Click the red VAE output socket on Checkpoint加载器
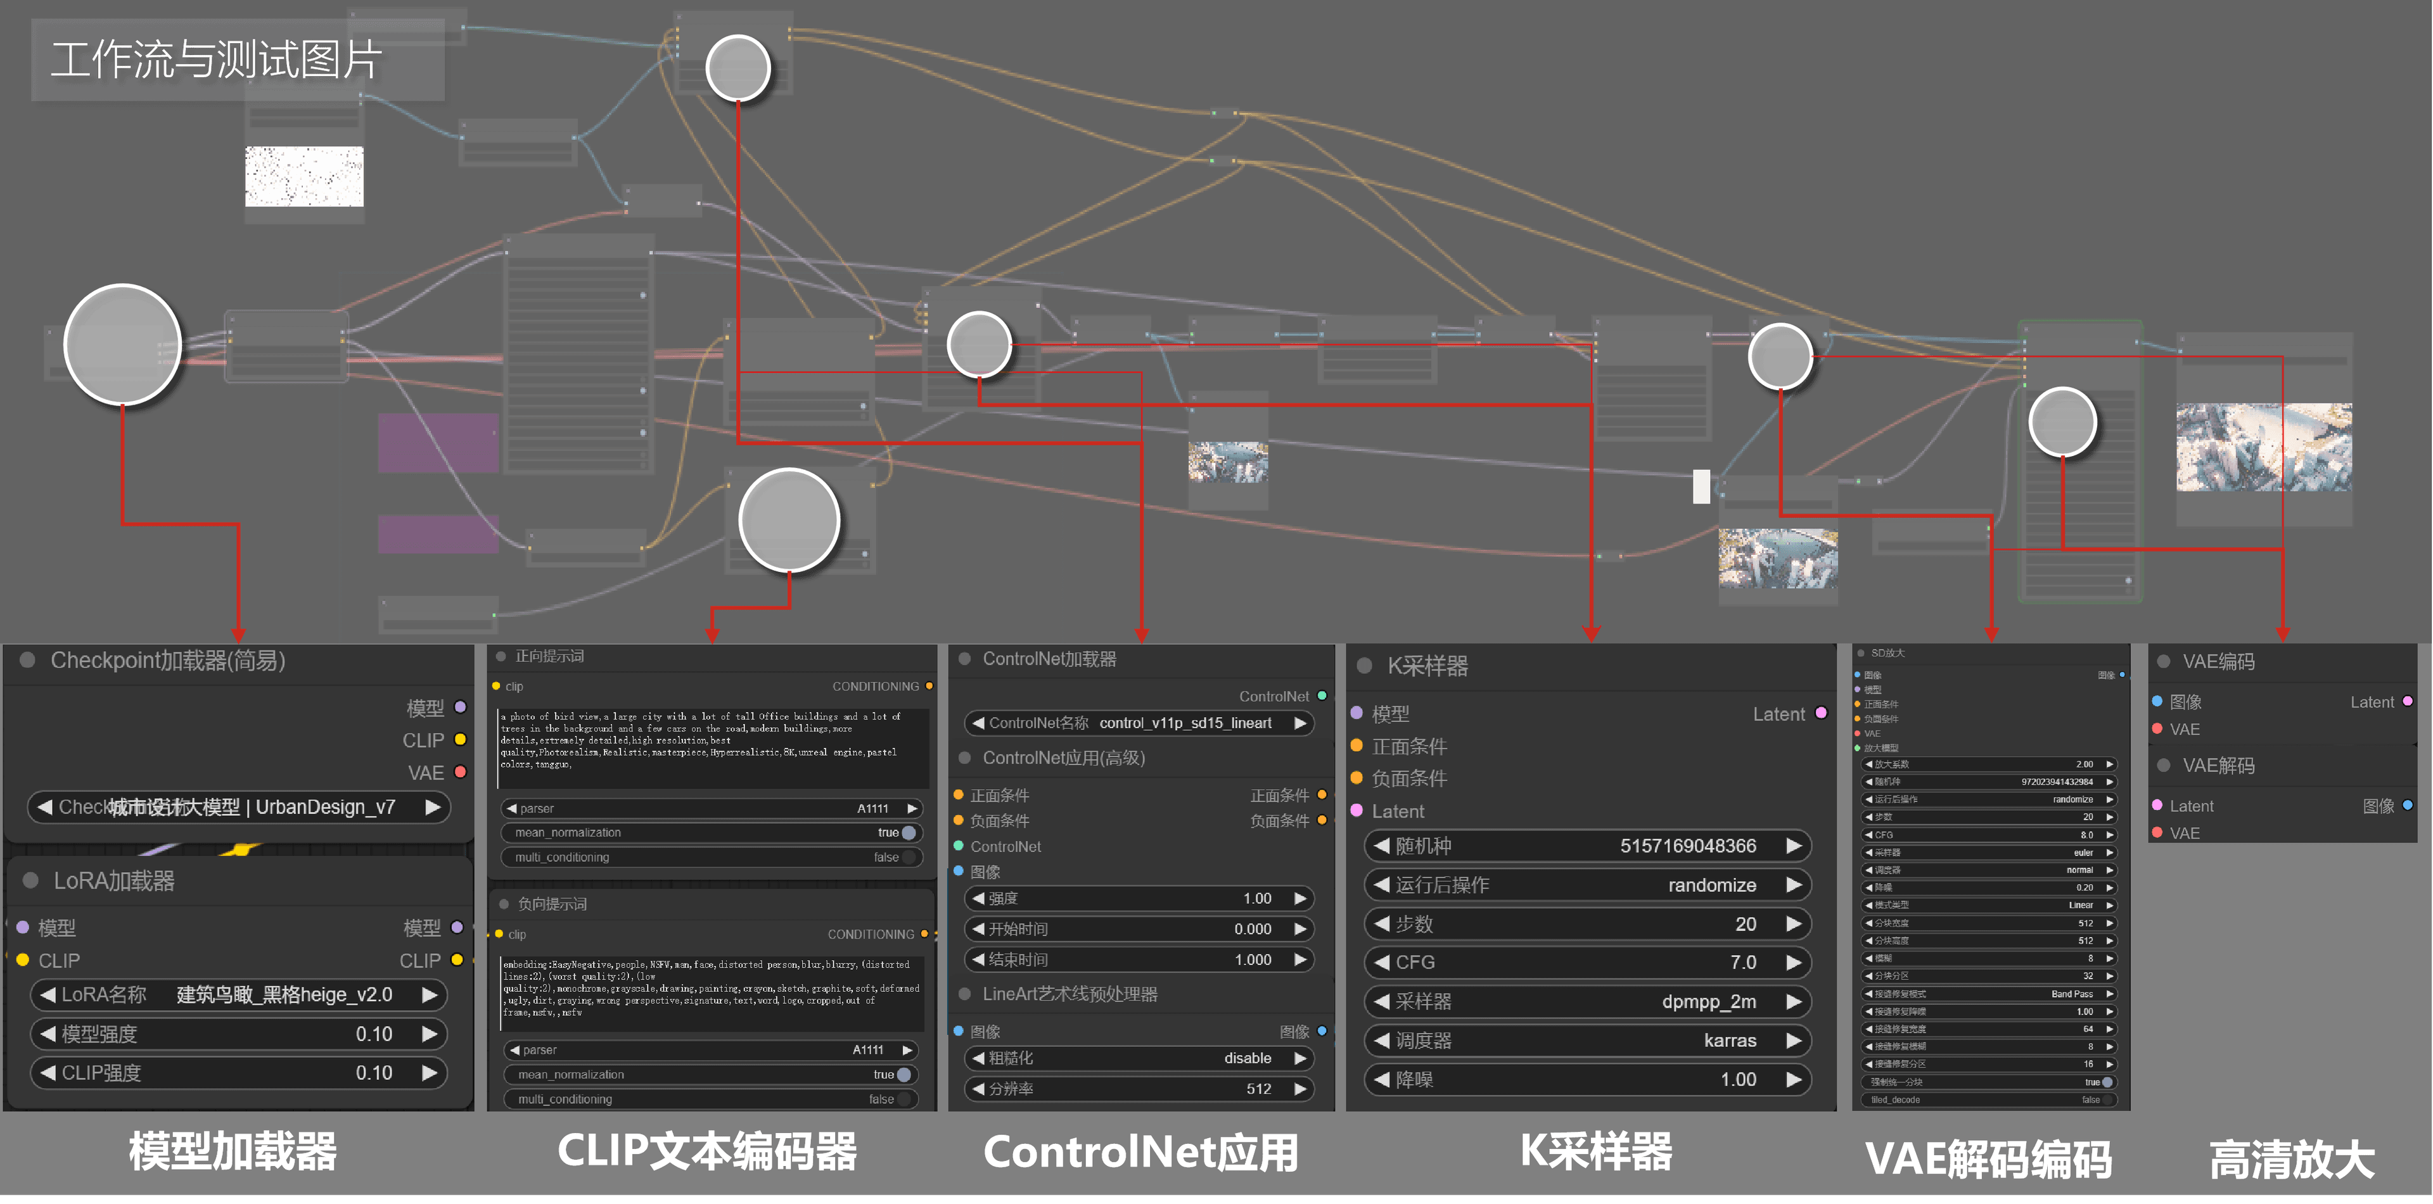 [460, 771]
